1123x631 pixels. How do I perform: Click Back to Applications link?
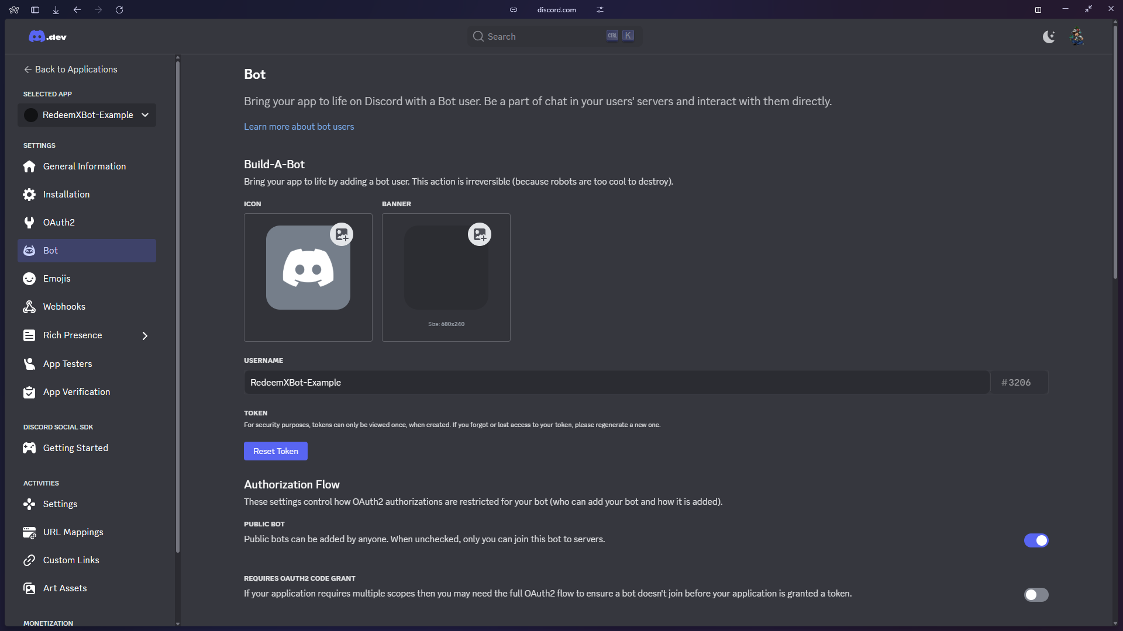(70, 70)
